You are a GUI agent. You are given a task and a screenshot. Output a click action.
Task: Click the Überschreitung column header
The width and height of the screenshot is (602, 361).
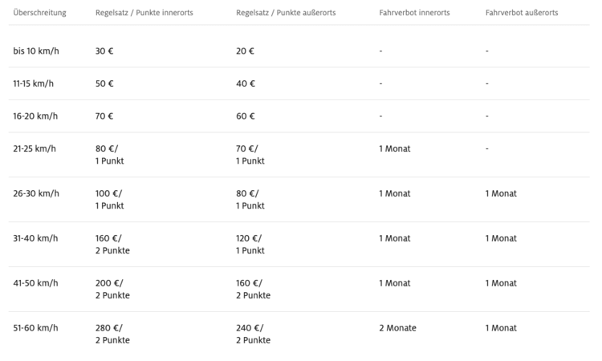pos(39,14)
